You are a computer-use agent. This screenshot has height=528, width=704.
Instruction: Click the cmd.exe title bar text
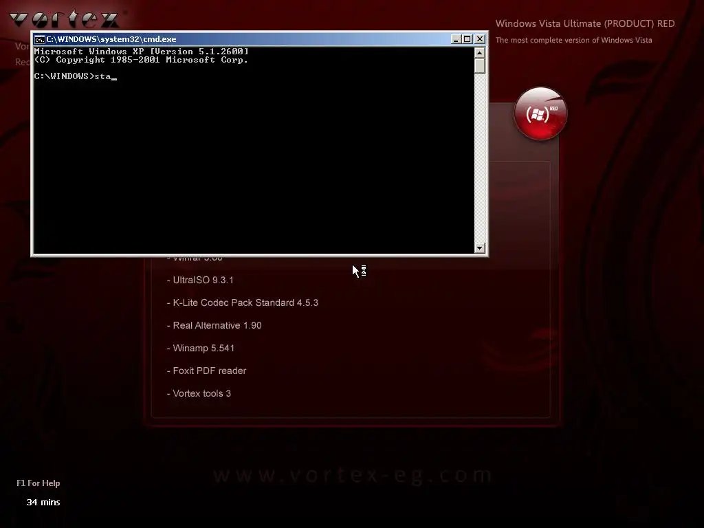click(x=111, y=39)
